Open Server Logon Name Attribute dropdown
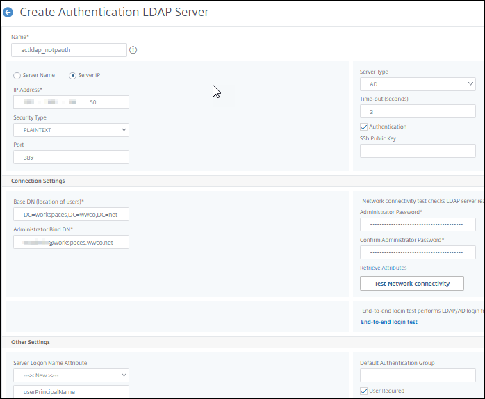 pos(71,375)
